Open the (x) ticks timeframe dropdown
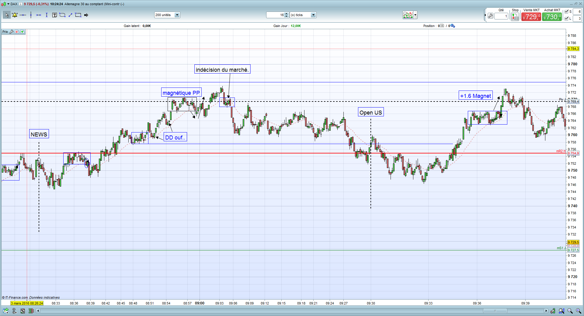Viewport: 584px width, 316px height. click(313, 15)
